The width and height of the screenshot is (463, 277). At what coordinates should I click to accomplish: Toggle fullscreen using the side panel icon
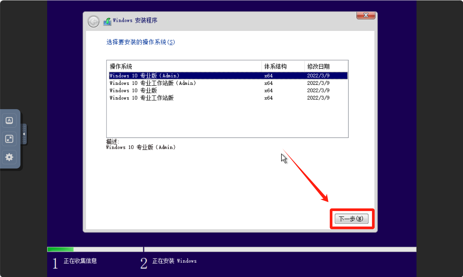coord(9,139)
